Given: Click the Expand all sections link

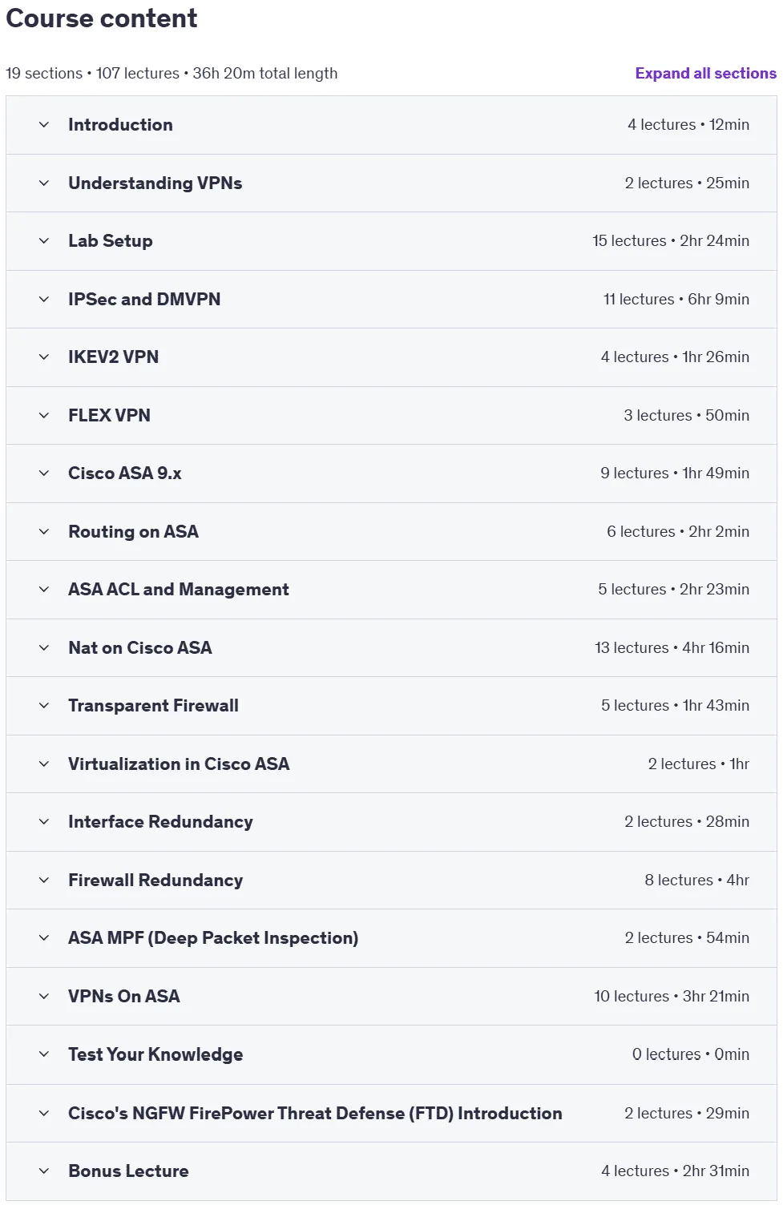Looking at the screenshot, I should (705, 73).
